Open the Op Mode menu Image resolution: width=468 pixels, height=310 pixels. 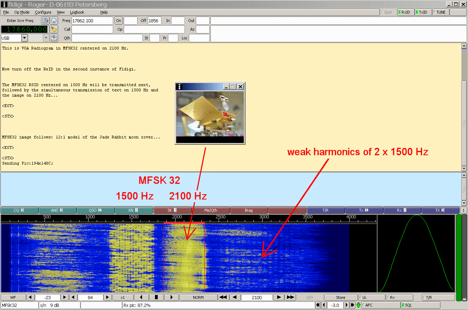[x=22, y=12]
